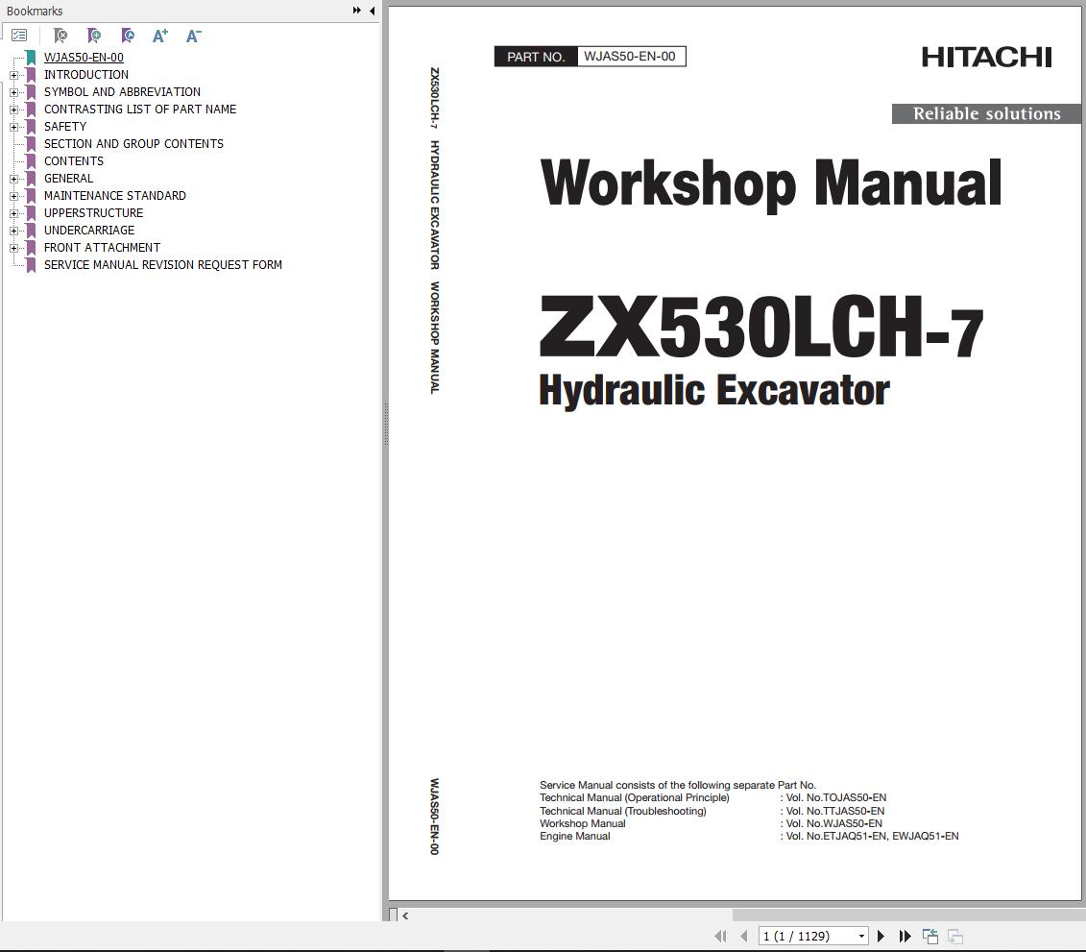1086x952 pixels.
Task: Go to the GENERAL section
Action: pyautogui.click(x=68, y=179)
